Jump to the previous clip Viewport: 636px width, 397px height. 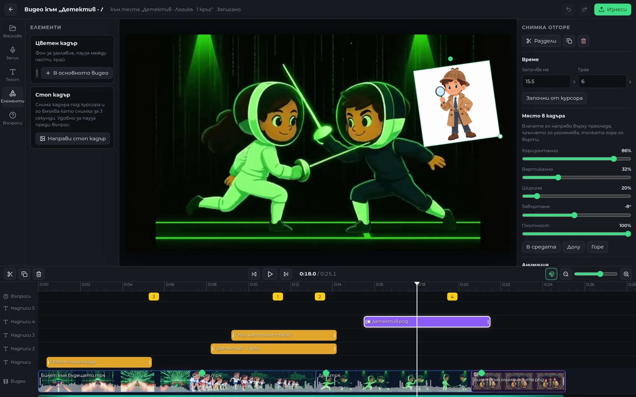[x=254, y=274]
